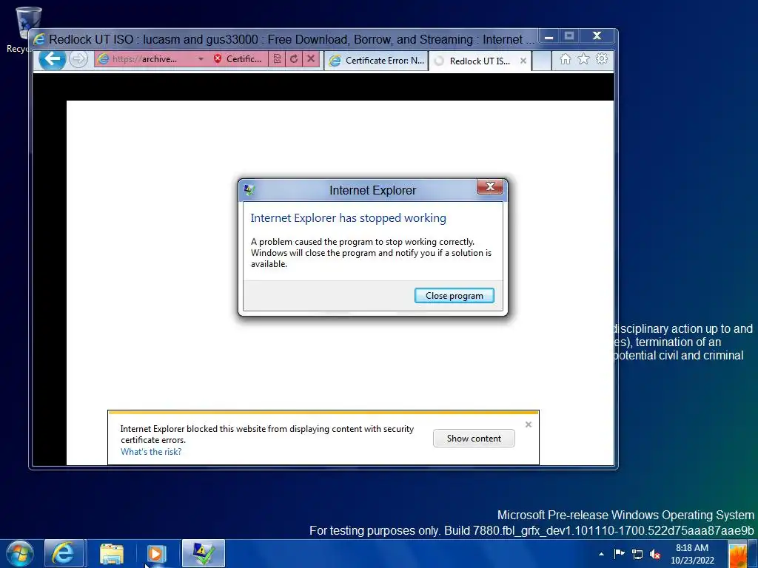Minimize the Internet Explorer window
The height and width of the screenshot is (568, 758).
pos(549,36)
